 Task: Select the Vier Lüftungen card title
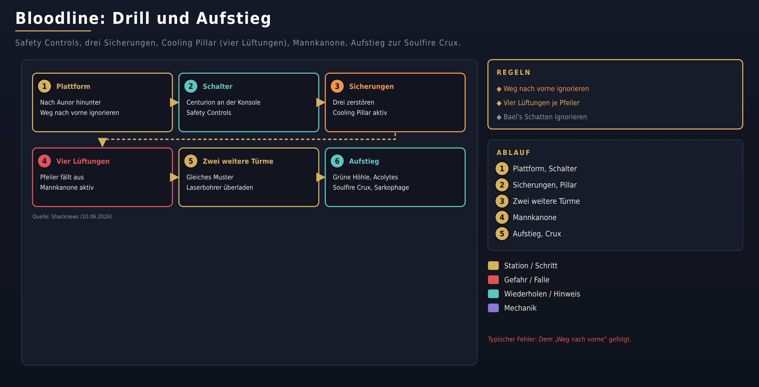pyautogui.click(x=83, y=161)
